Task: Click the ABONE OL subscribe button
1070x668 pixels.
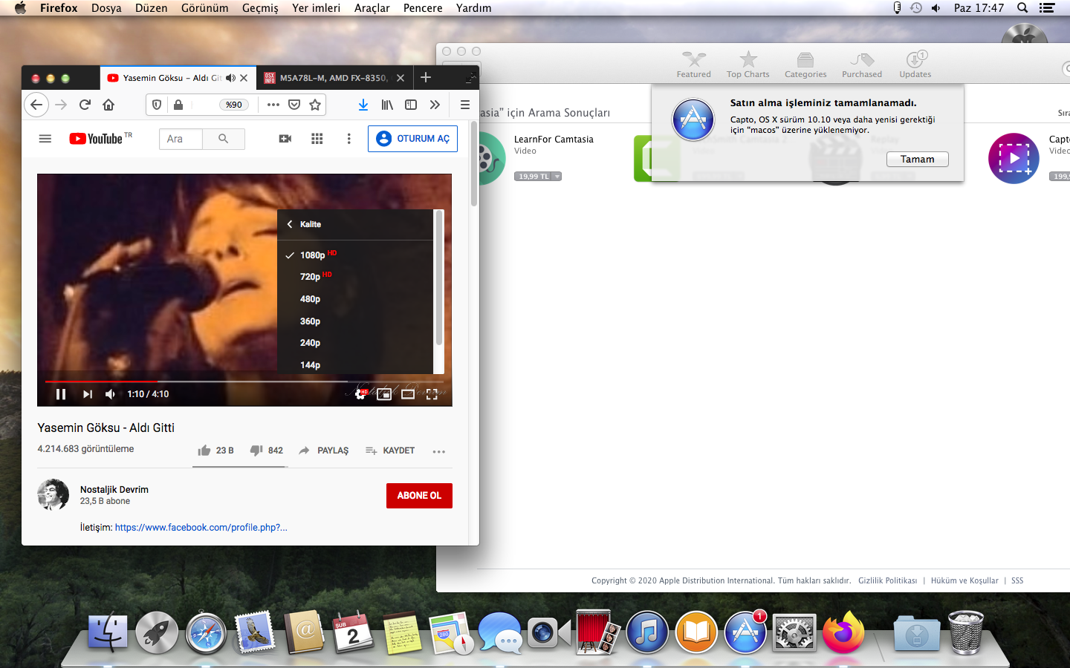Action: coord(419,496)
